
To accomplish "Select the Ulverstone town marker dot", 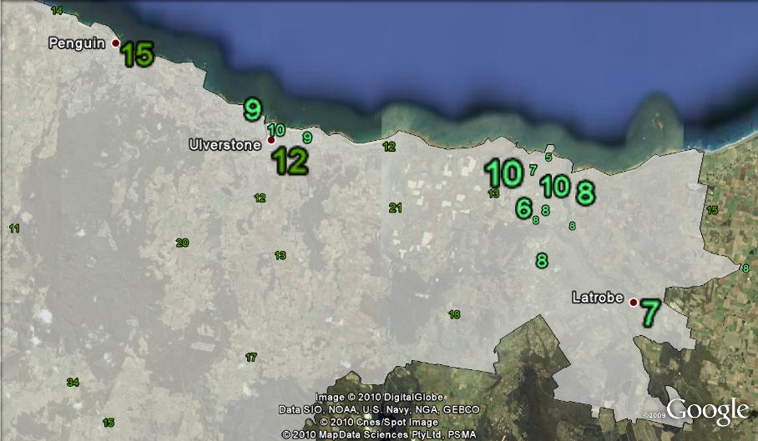I will [x=271, y=140].
